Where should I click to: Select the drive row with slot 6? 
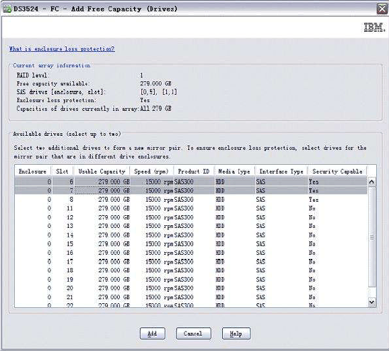(x=190, y=182)
